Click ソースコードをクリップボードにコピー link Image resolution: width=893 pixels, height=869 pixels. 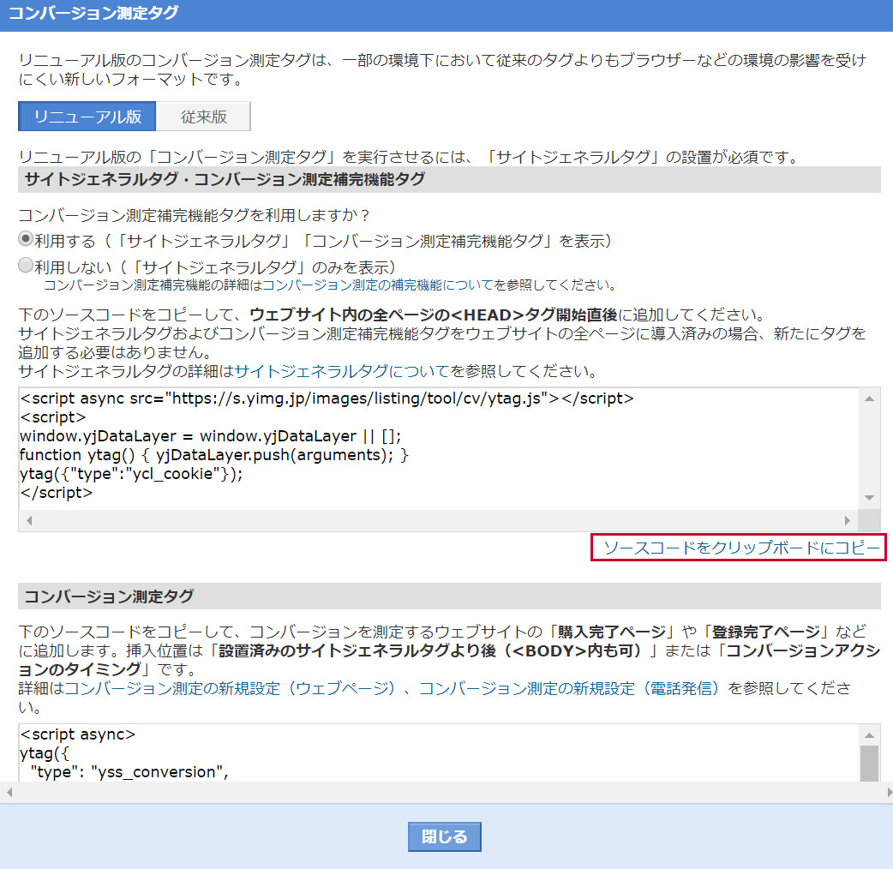click(x=741, y=548)
